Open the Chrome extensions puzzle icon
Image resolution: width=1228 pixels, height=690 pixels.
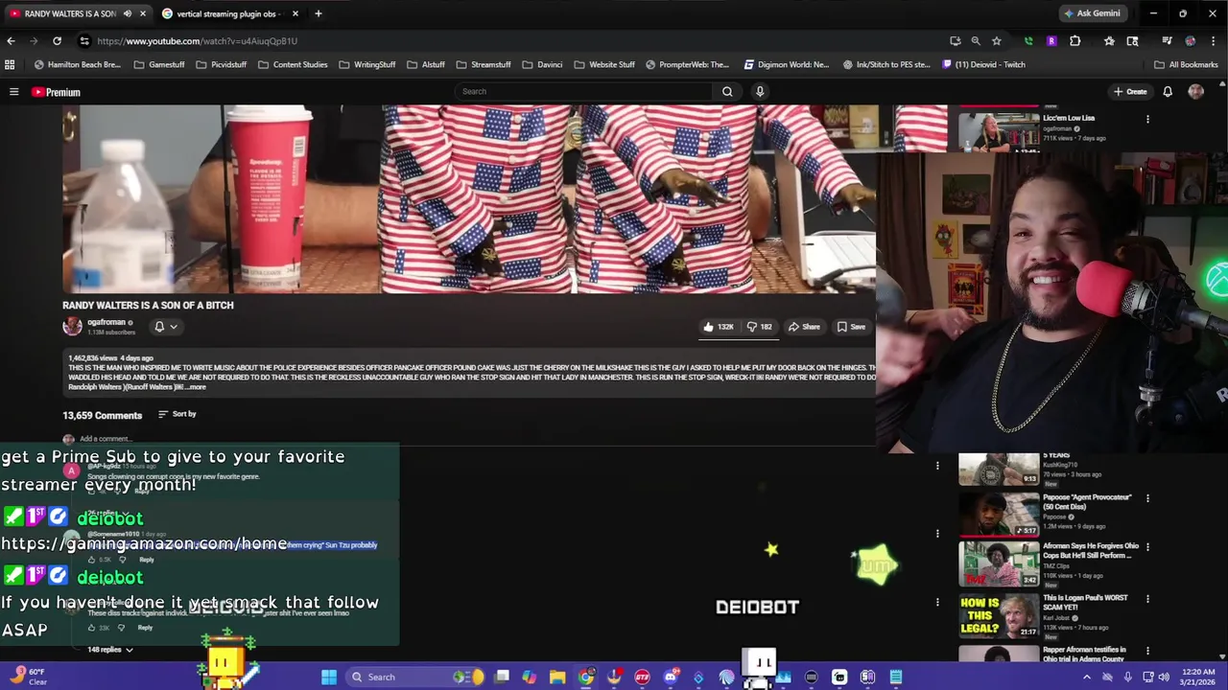pos(1074,41)
